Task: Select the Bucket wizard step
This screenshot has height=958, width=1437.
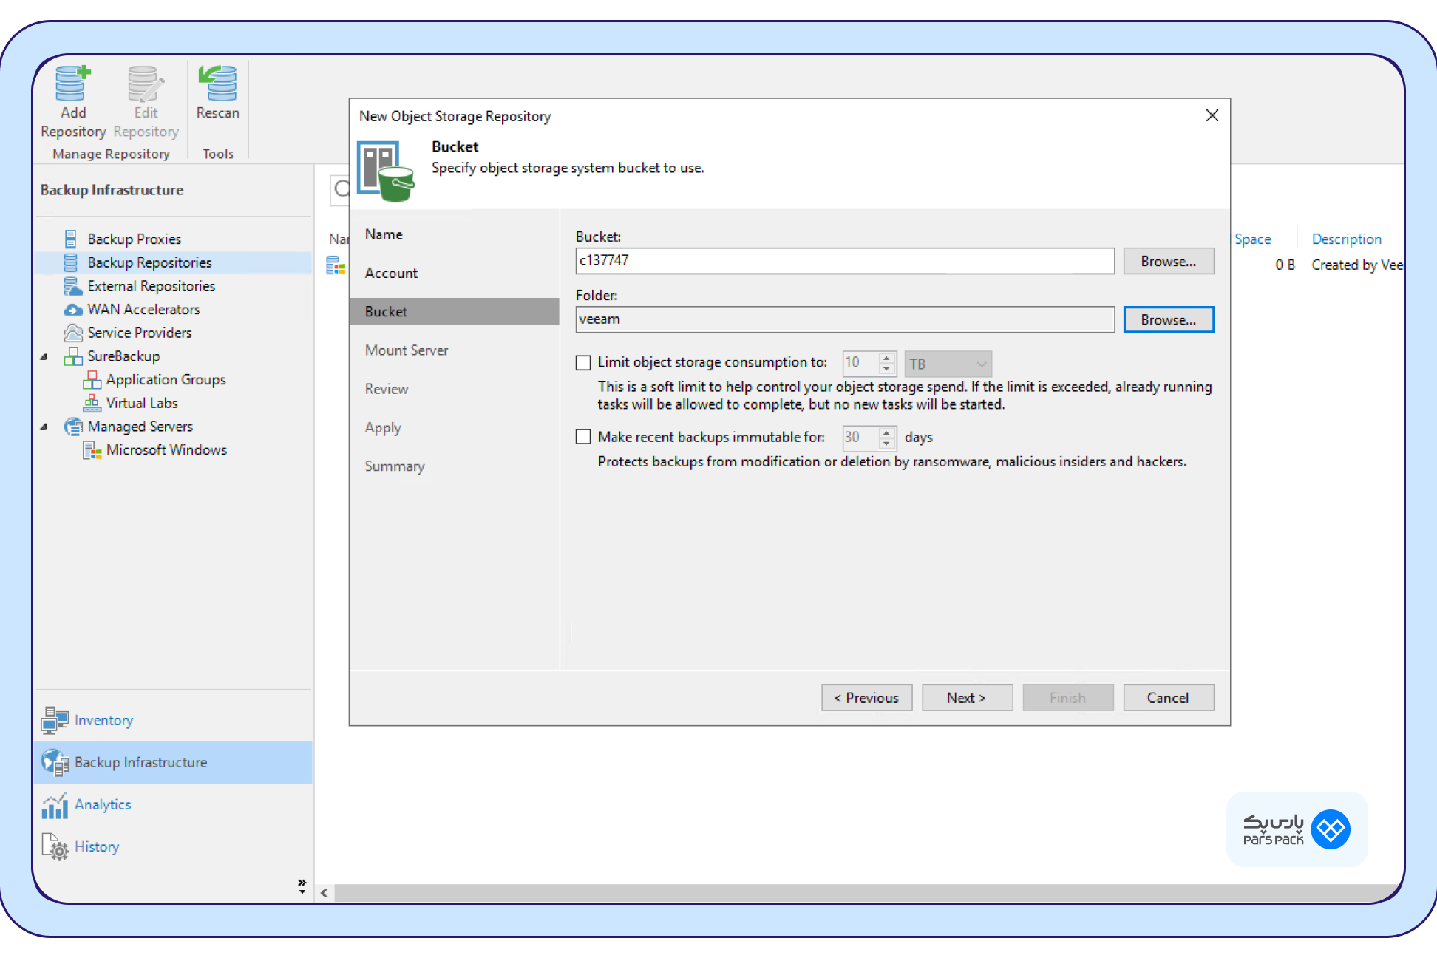Action: [454, 311]
